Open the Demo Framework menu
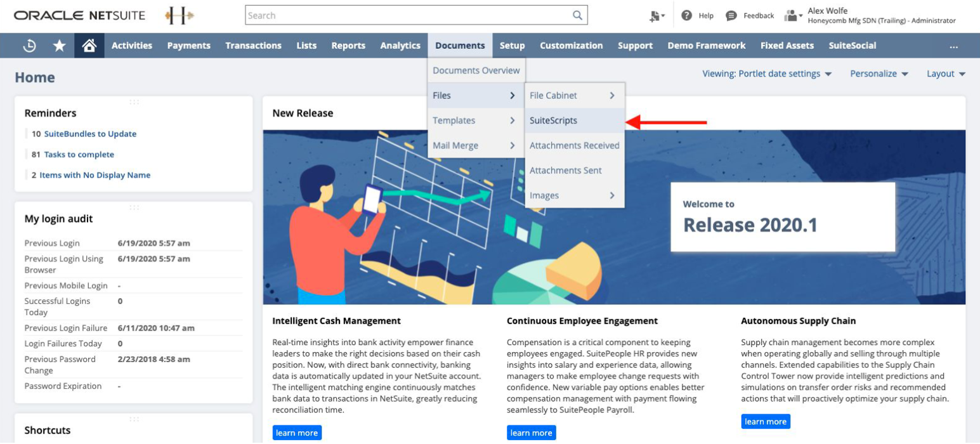The width and height of the screenshot is (980, 444). [707, 46]
